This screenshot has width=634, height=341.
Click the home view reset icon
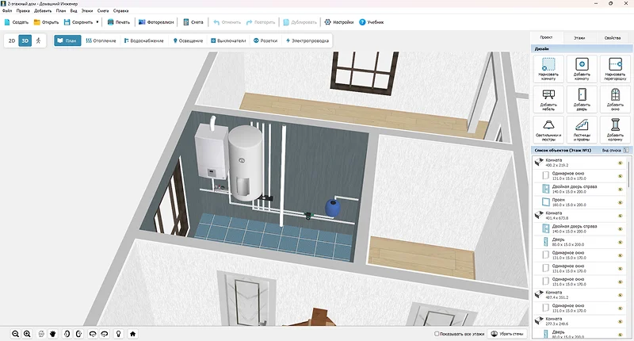coord(133,334)
